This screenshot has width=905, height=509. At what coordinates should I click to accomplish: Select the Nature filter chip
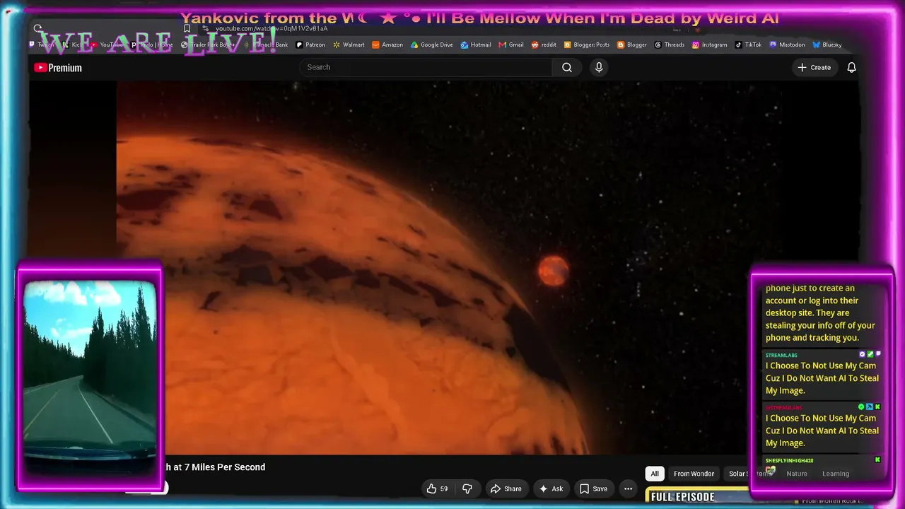click(x=797, y=474)
